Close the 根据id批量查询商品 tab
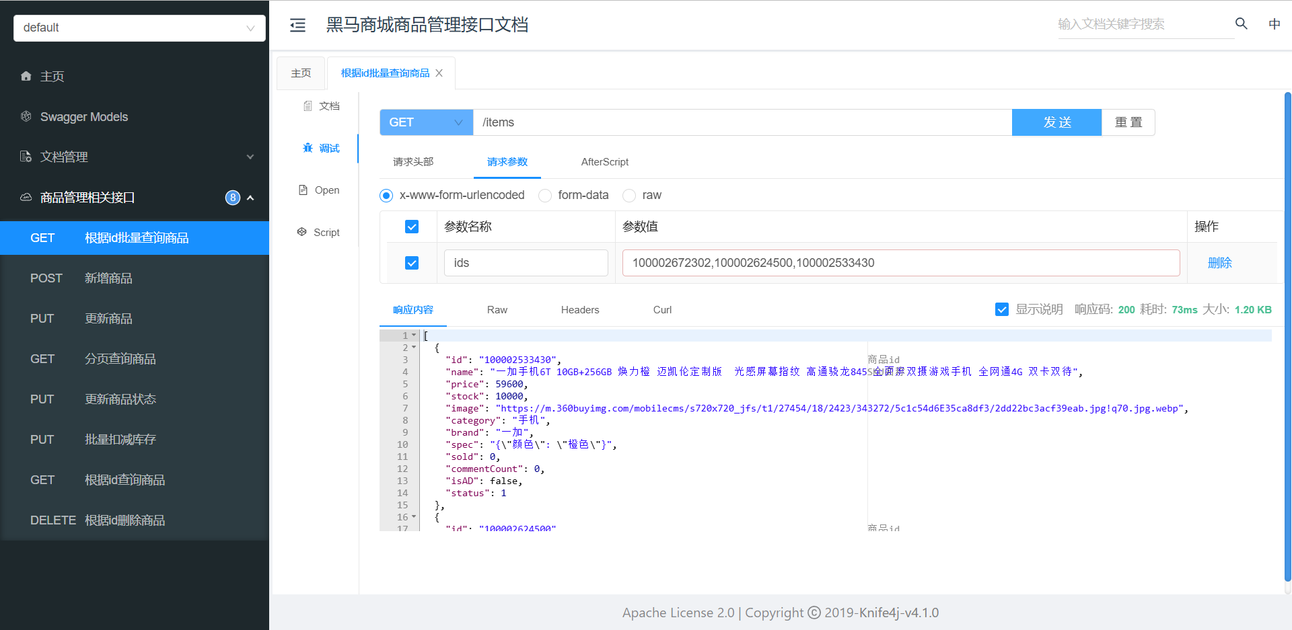This screenshot has height=630, width=1292. tap(439, 73)
